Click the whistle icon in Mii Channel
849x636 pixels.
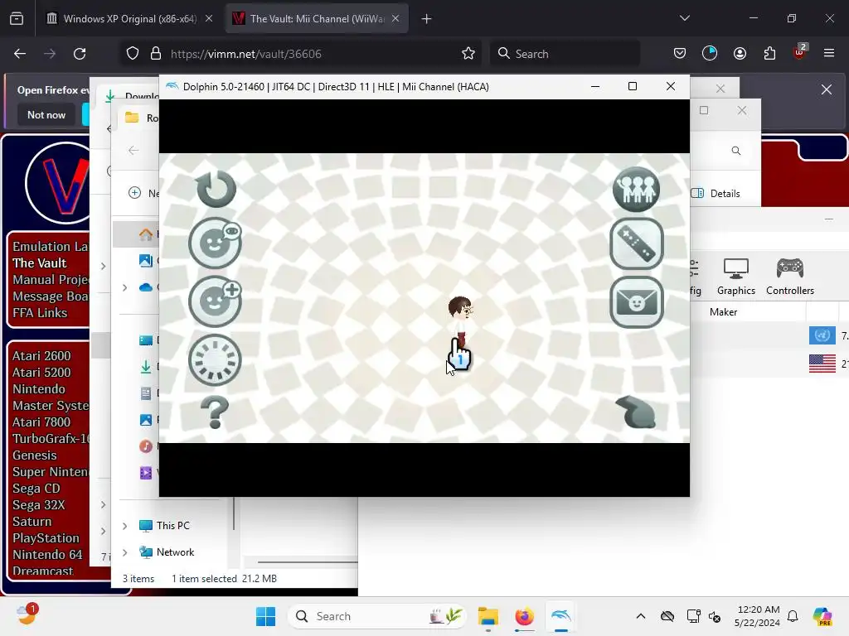[x=636, y=412]
